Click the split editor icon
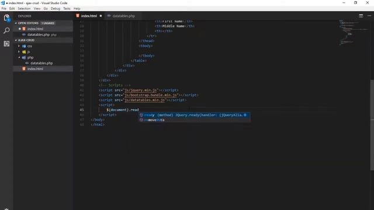The image size is (374, 210). [361, 16]
